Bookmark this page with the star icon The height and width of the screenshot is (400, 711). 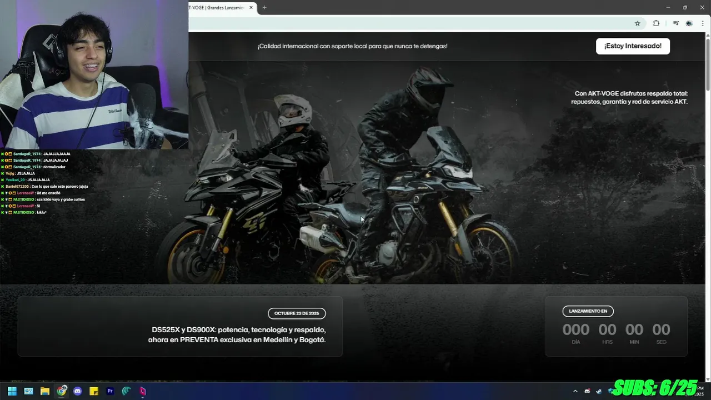pos(637,23)
